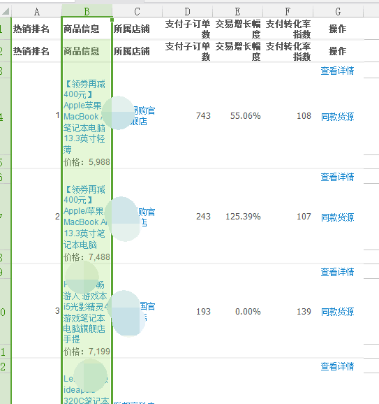Viewport: 379px width, 404px height.
Task: Select column F header
Action: 288,12
